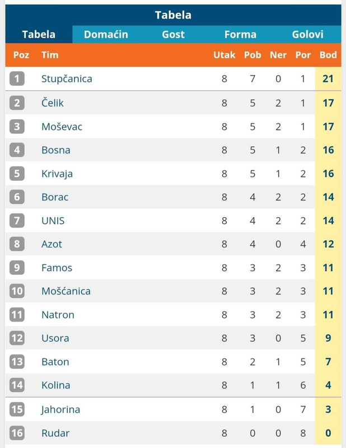The width and height of the screenshot is (346, 448).
Task: Show the Golovi tab
Action: (x=307, y=34)
